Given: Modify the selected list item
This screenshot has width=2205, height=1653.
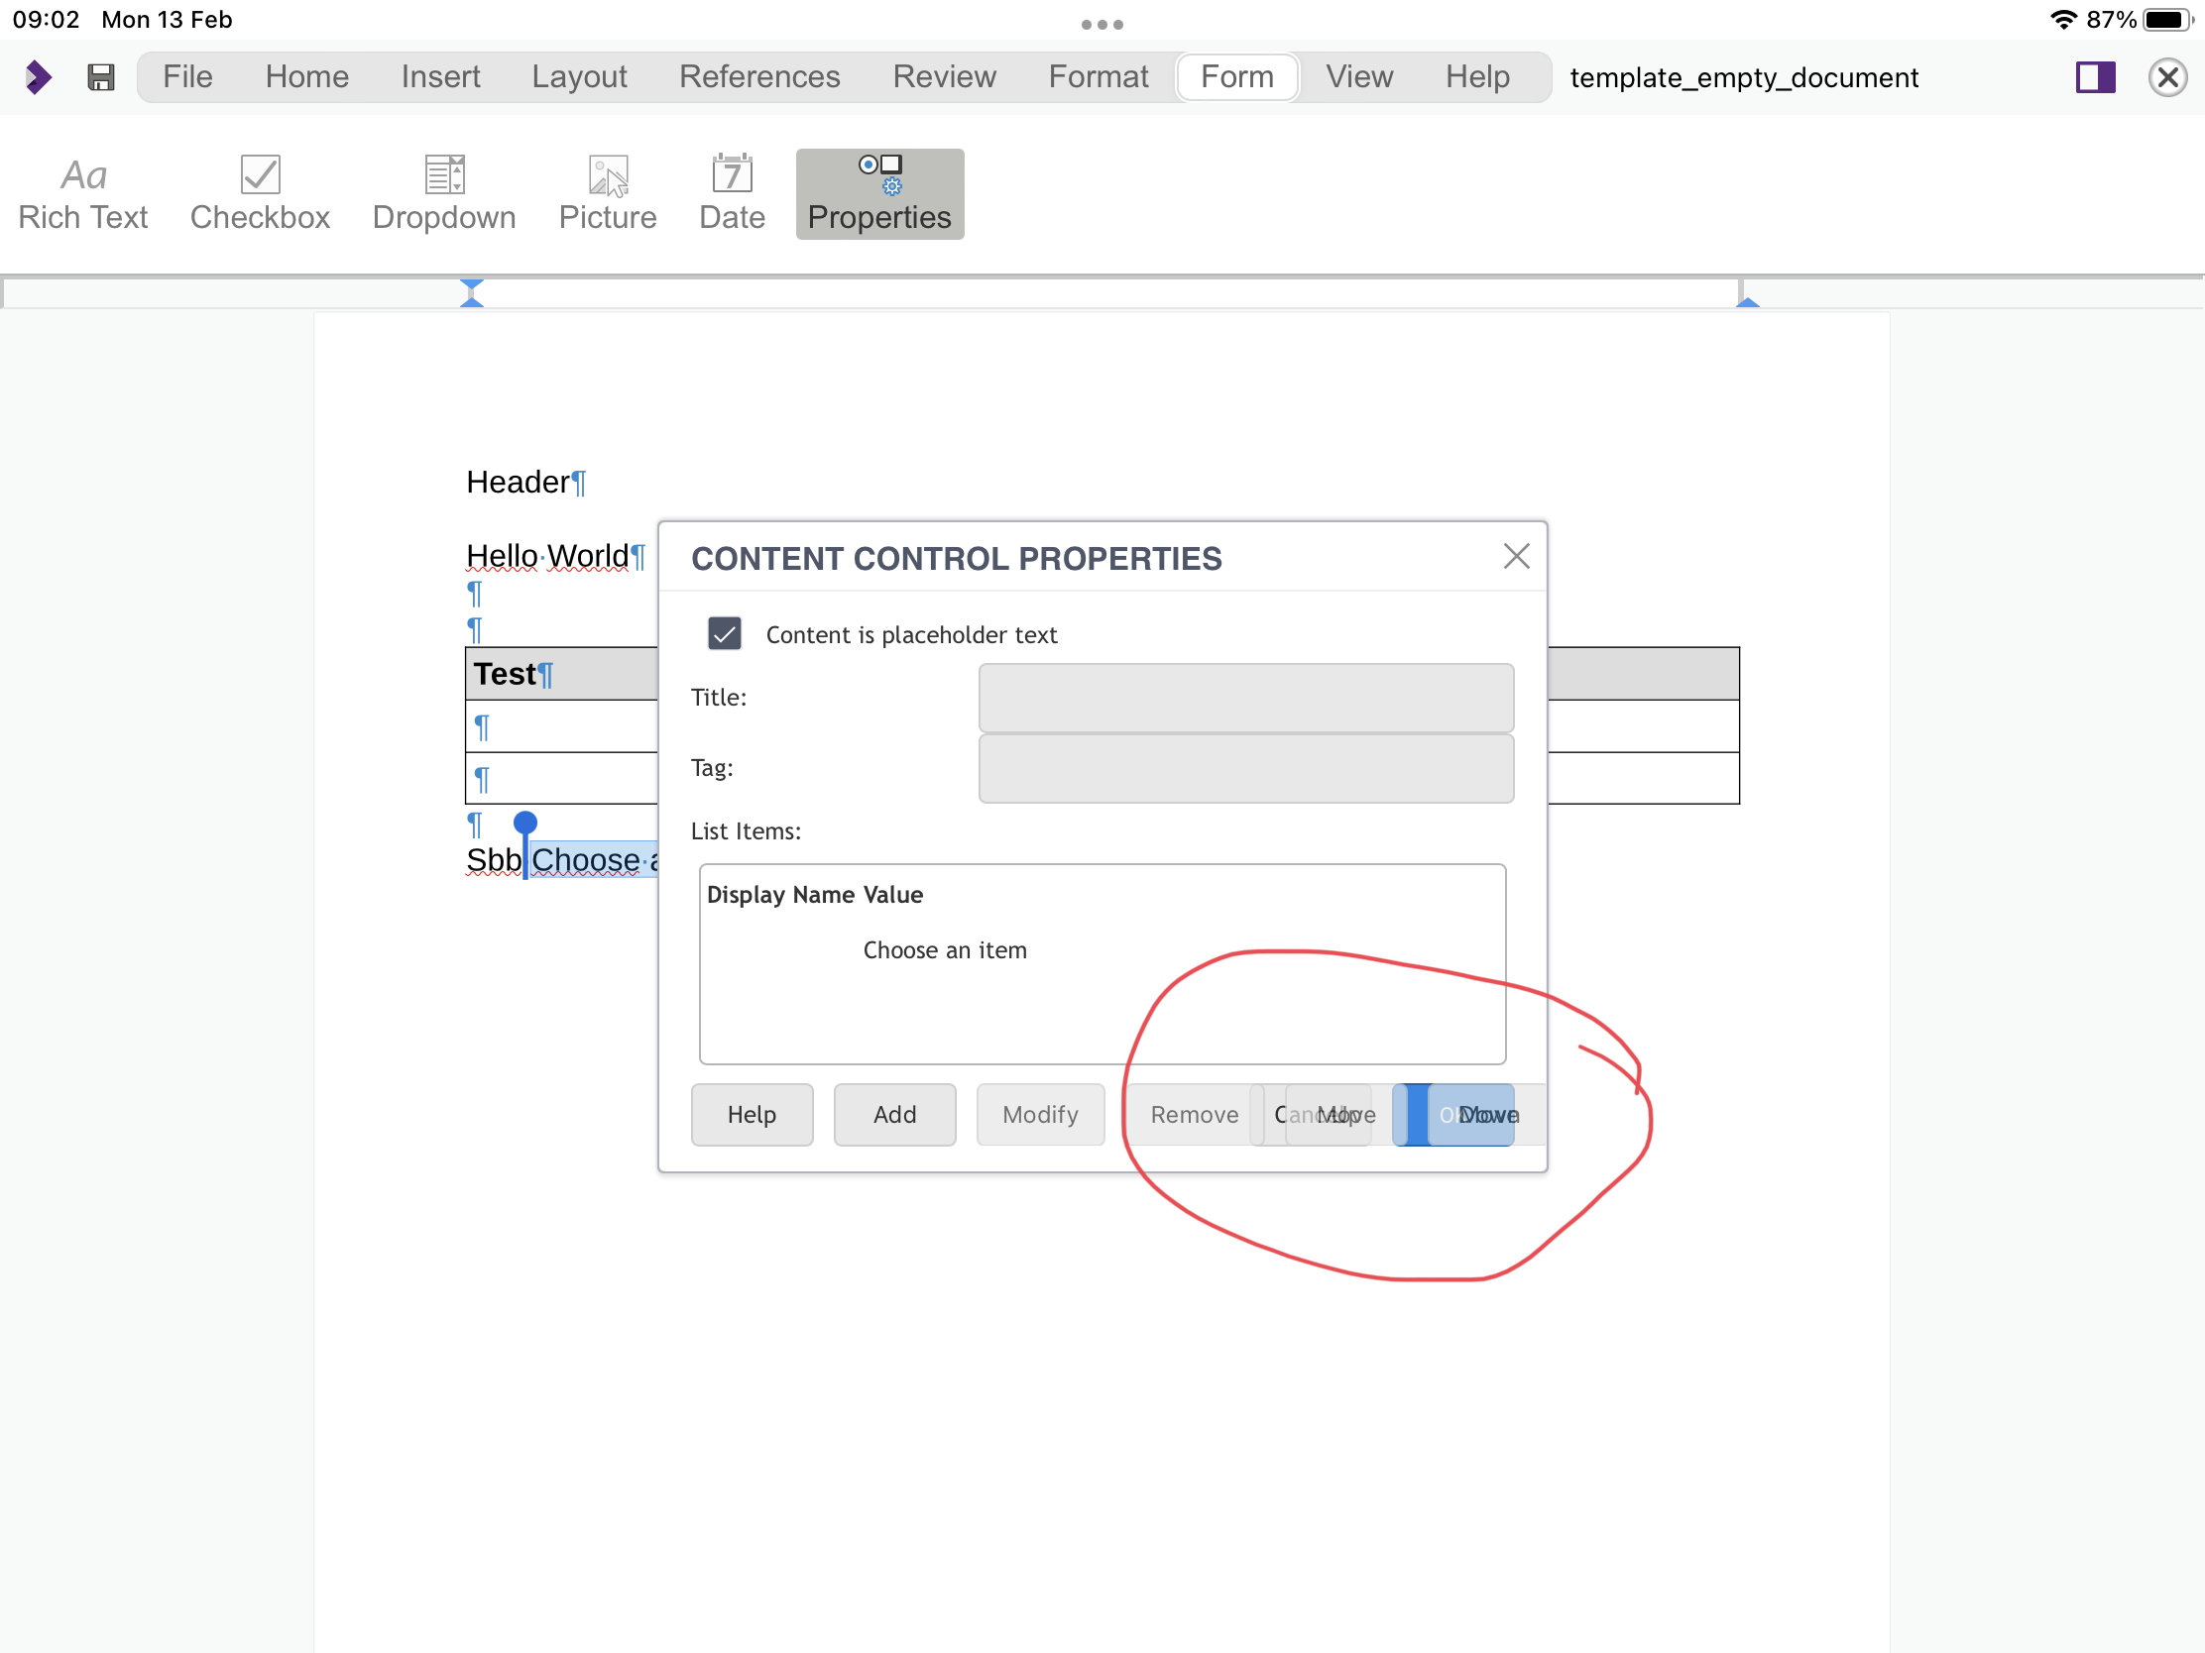Looking at the screenshot, I should click(x=1040, y=1115).
